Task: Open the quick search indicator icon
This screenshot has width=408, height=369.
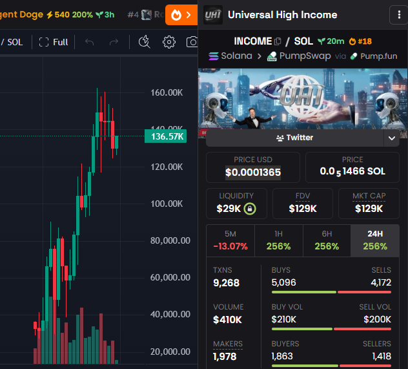Action: pyautogui.click(x=144, y=41)
